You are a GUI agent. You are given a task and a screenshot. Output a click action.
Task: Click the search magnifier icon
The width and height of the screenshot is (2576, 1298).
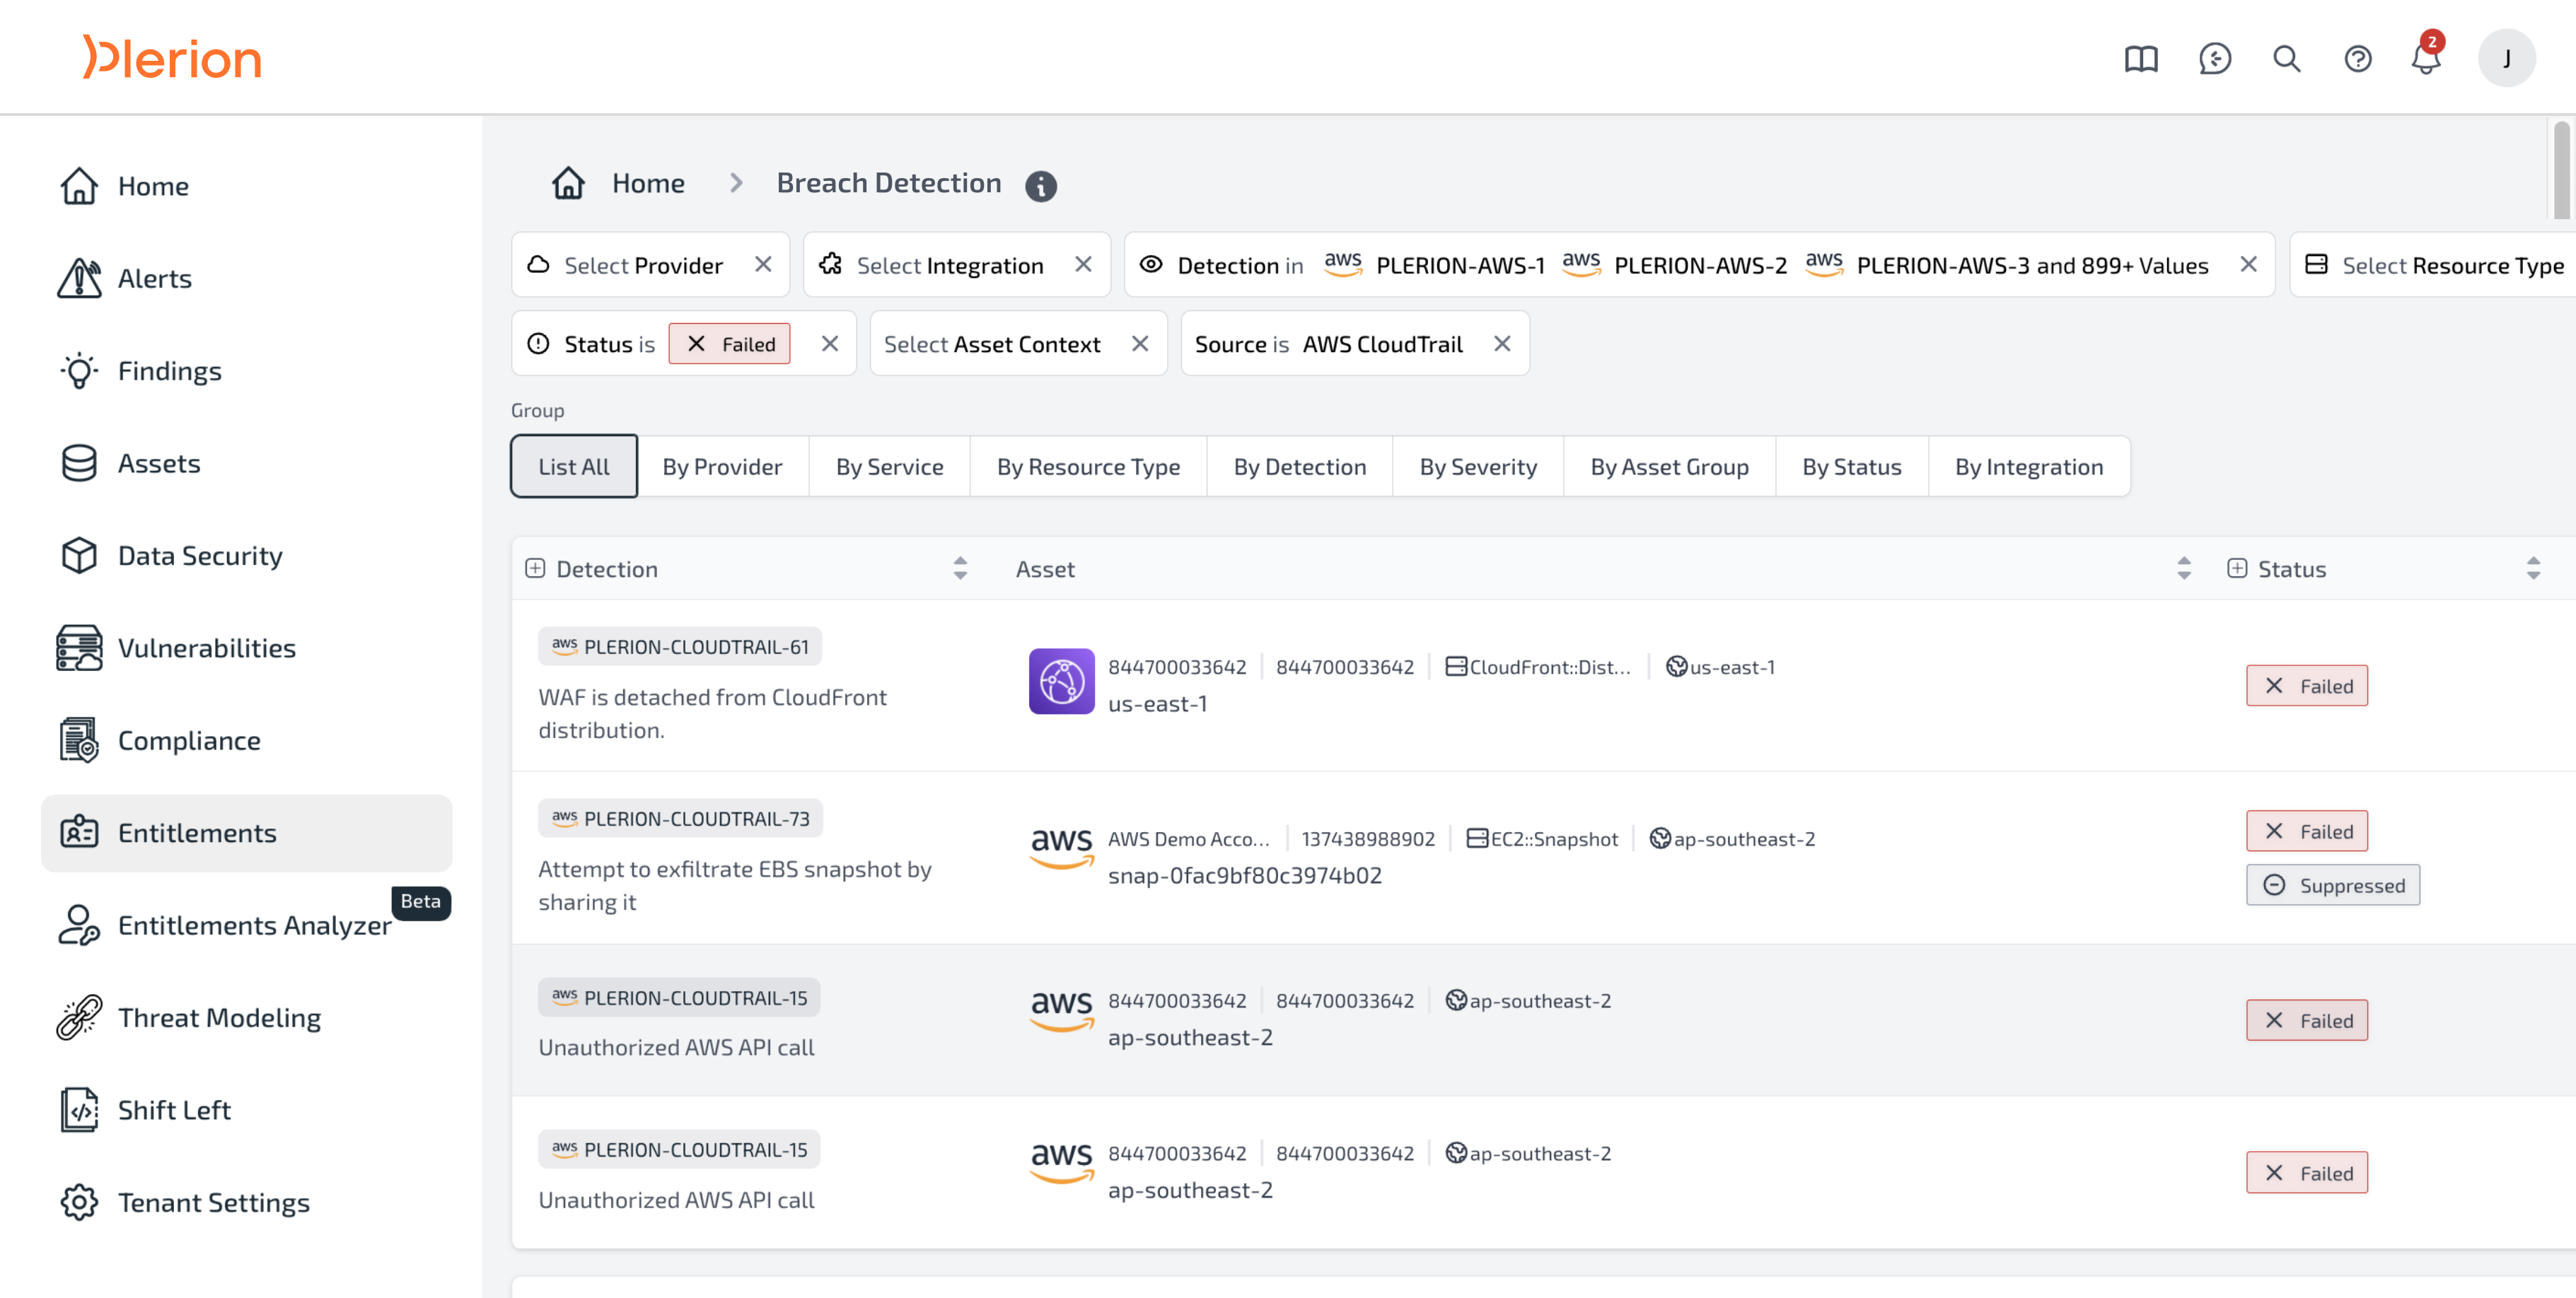2286,59
